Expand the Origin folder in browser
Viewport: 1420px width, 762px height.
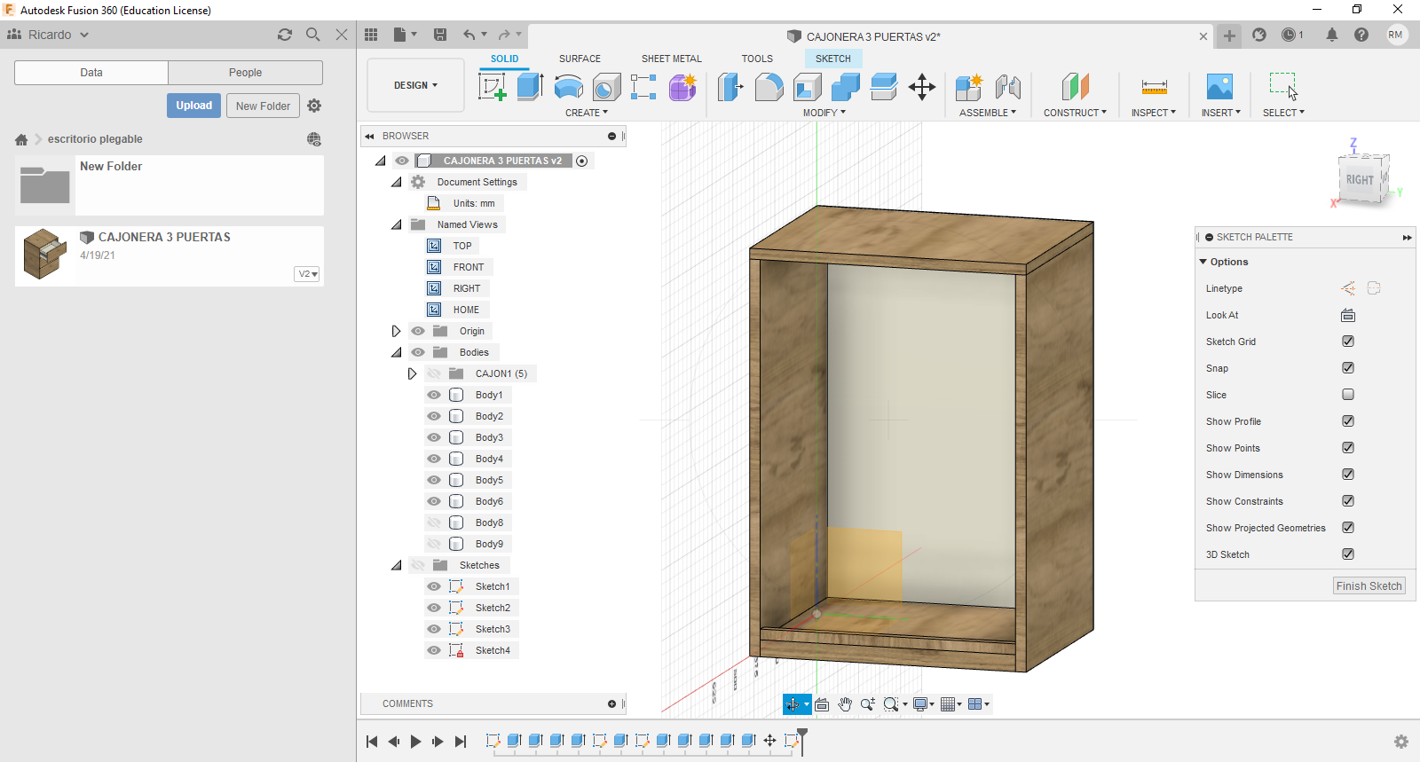(x=397, y=331)
